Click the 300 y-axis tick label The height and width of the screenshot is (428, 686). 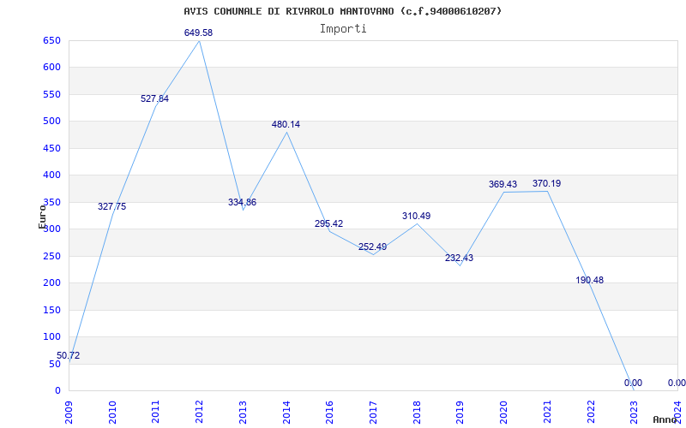click(x=51, y=229)
